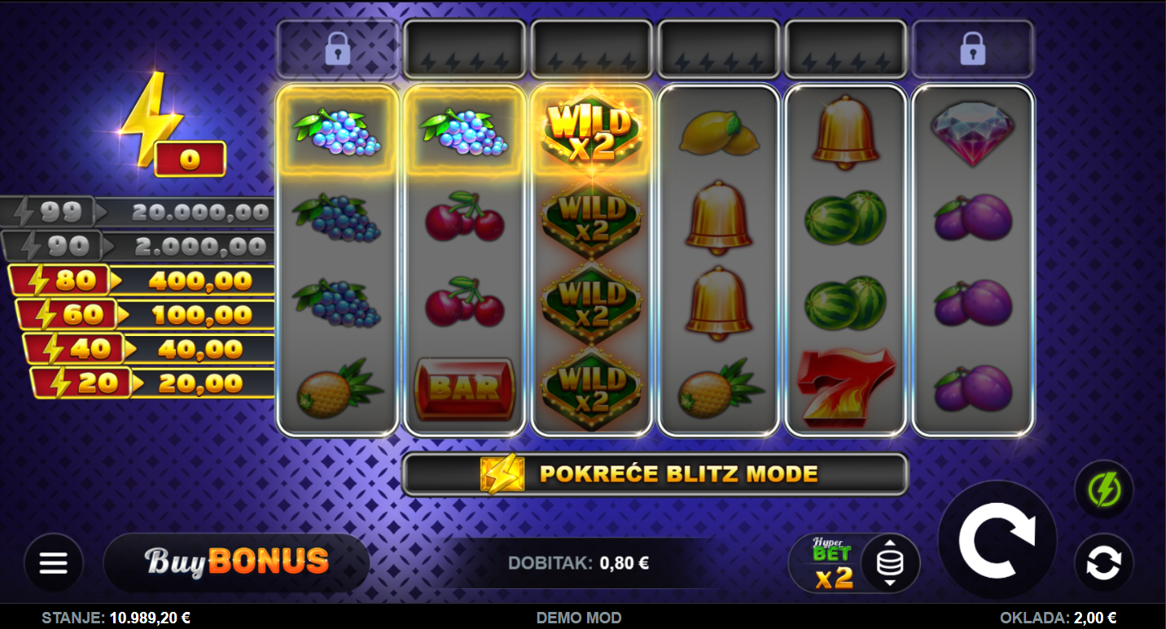Screen dimensions: 1166x629
Task: Click the locked slot above the sixth reel
Action: [972, 50]
